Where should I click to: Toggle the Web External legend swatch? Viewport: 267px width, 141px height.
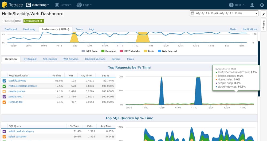(x=160, y=51)
